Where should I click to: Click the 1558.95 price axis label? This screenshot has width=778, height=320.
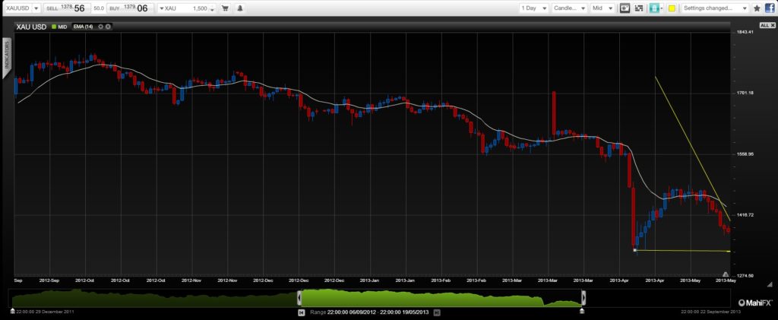coord(745,154)
